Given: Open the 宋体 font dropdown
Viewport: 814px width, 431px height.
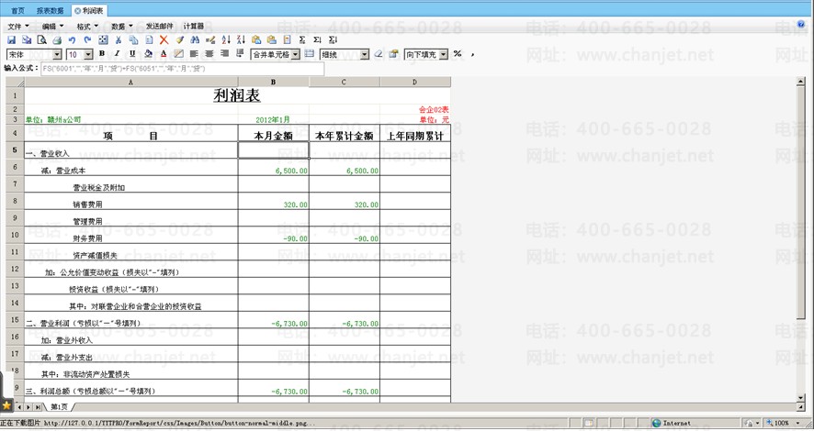Looking at the screenshot, I should (x=59, y=55).
